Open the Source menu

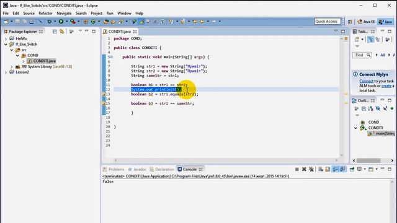click(29, 13)
